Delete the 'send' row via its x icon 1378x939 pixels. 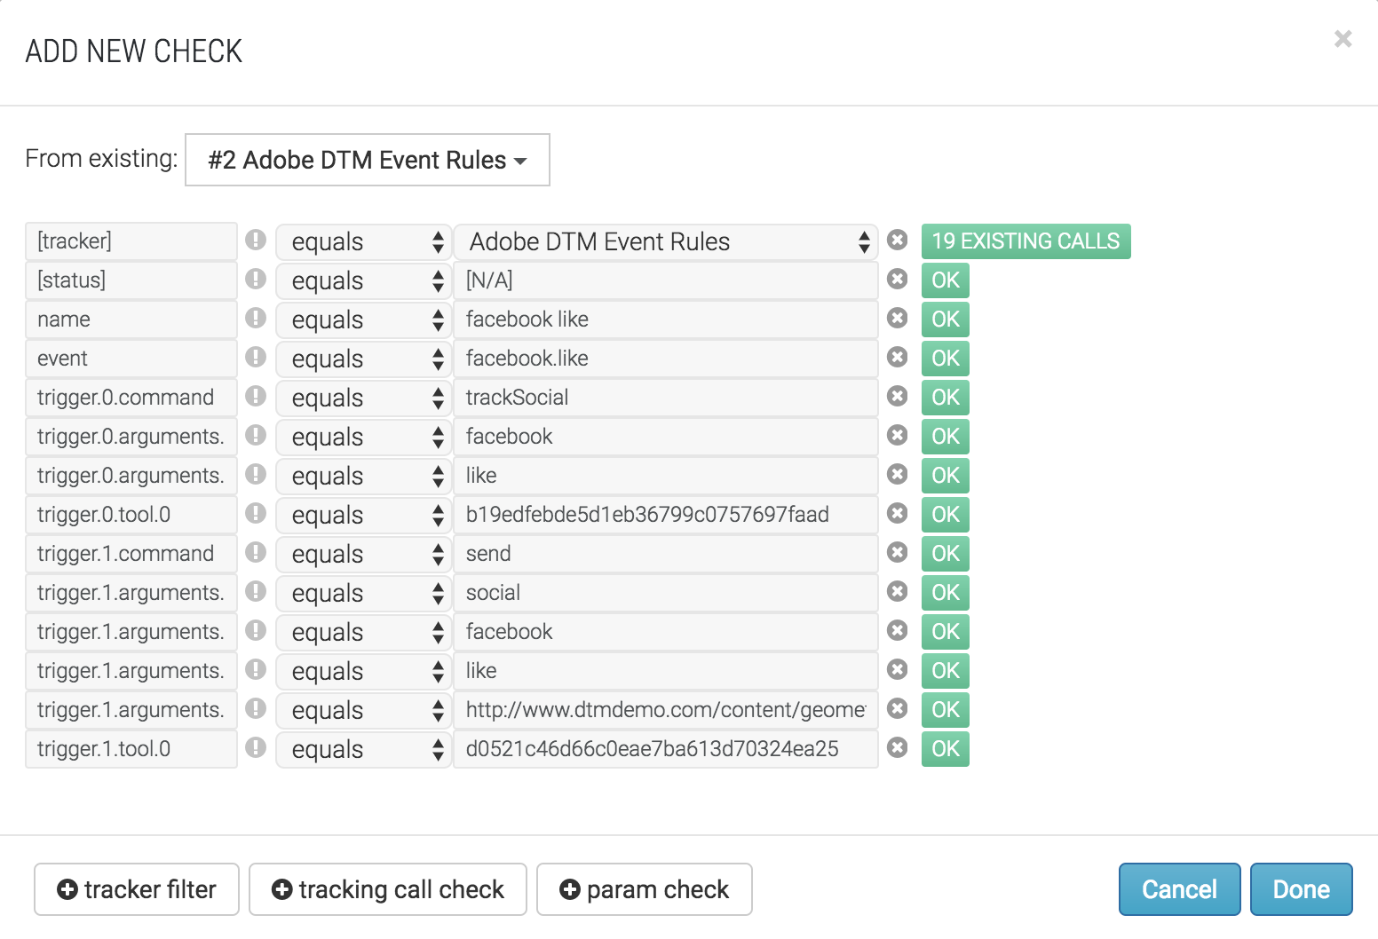pyautogui.click(x=898, y=553)
